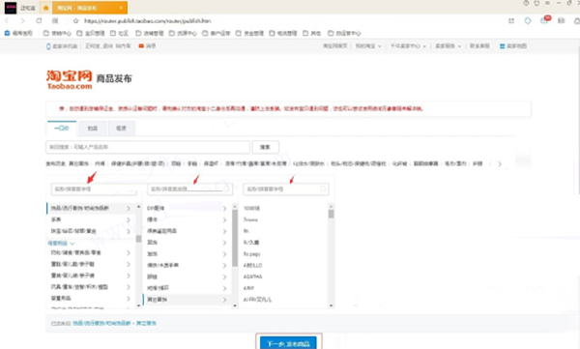Switch to the 拍卖 tab
This screenshot has width=580, height=349.
(93, 128)
